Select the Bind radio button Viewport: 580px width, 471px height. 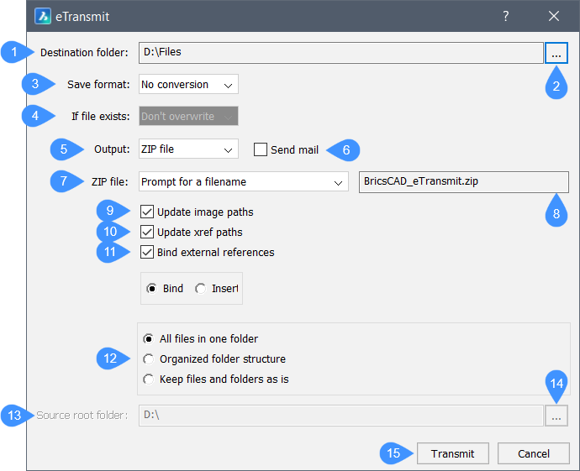[x=152, y=288]
